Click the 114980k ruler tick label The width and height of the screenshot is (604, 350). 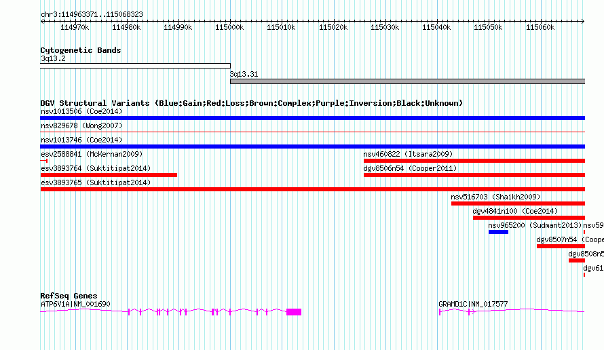126,27
